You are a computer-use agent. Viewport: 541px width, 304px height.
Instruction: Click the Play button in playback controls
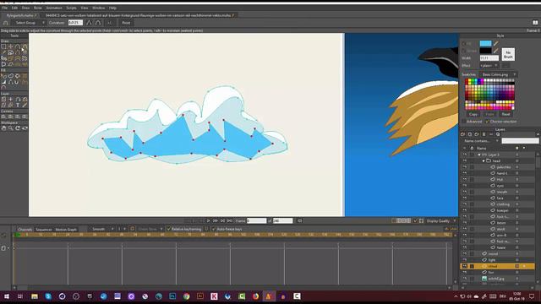[208, 221]
